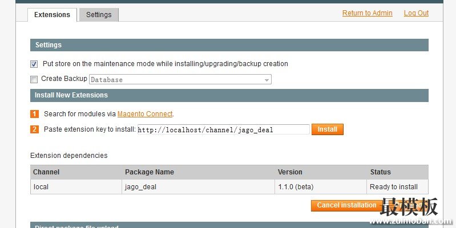Click the Status column header
Viewport: 456px width, 228px height.
(380, 172)
